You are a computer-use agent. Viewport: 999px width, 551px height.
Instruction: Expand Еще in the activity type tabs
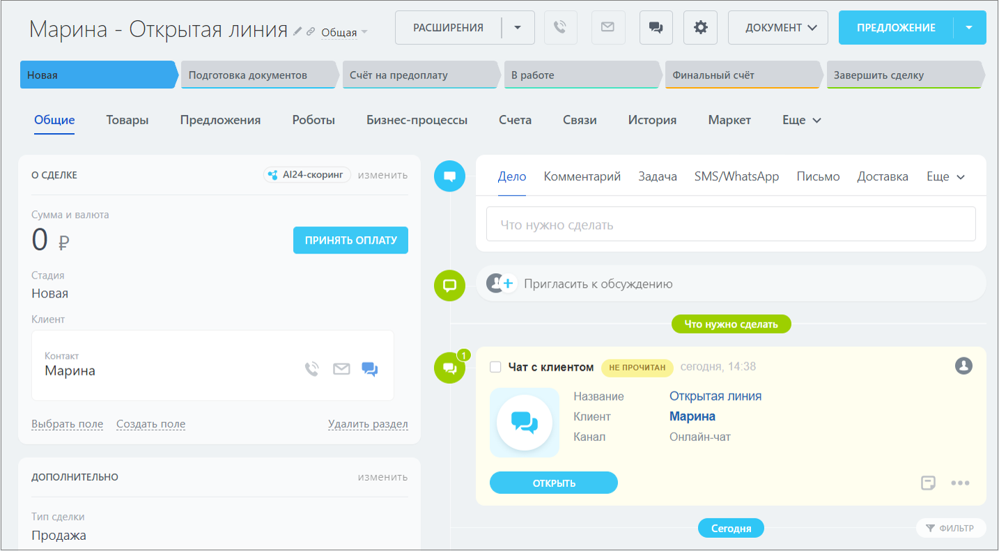(x=945, y=176)
